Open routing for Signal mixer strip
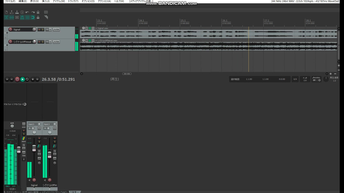The image size is (344, 193). [x=39, y=146]
